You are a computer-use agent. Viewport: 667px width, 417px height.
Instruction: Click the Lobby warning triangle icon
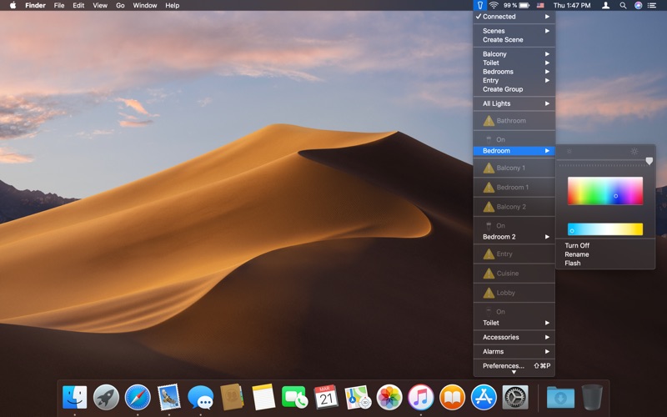489,293
